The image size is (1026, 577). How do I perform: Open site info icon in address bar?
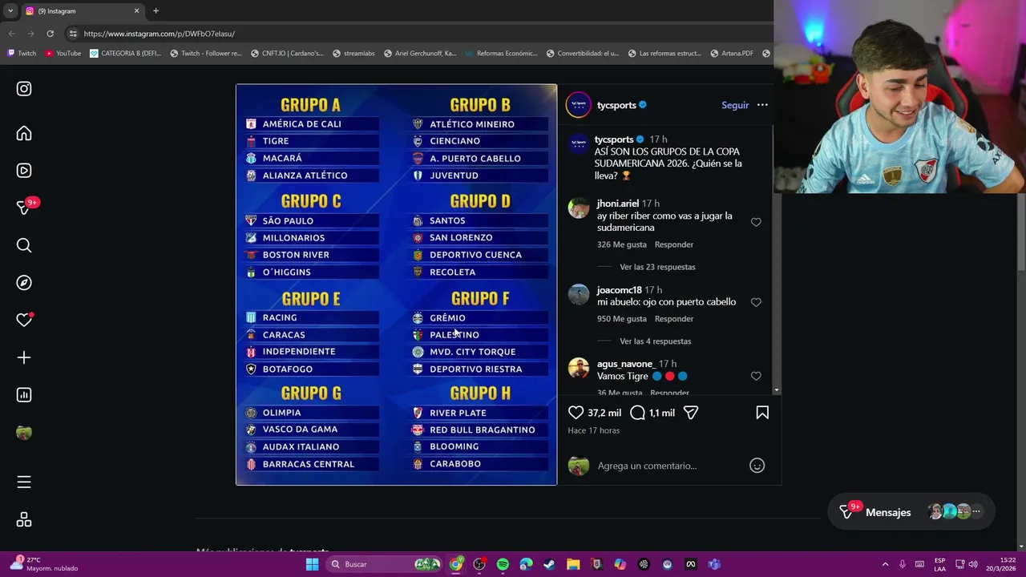[x=73, y=34]
